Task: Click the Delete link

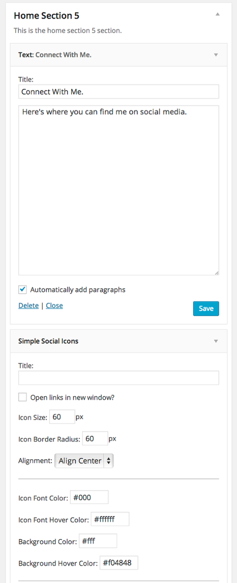Action: pyautogui.click(x=28, y=306)
